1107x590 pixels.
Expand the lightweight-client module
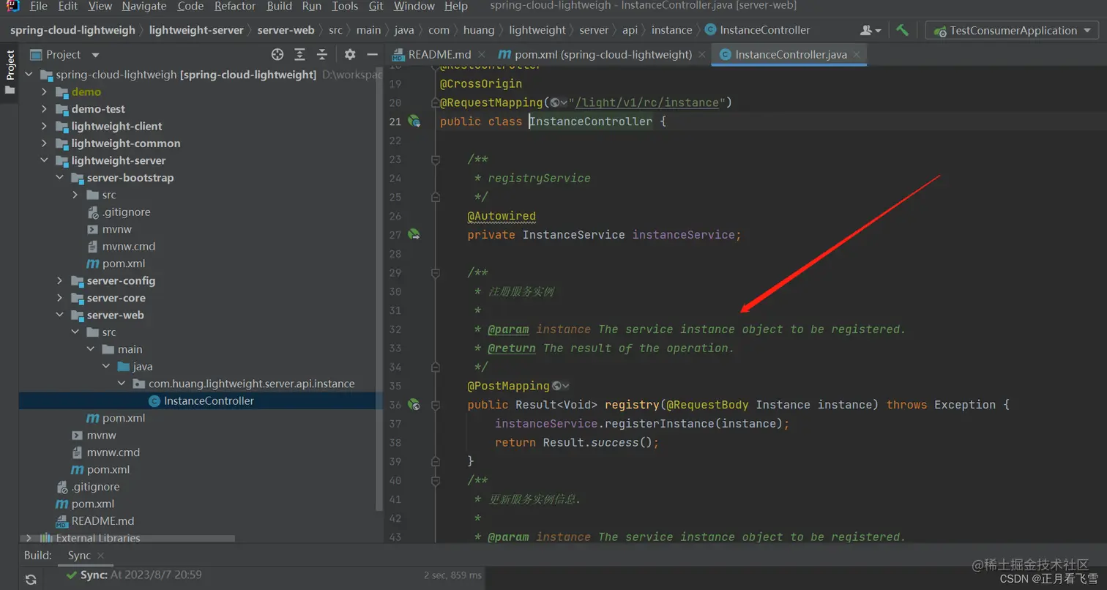(x=44, y=127)
